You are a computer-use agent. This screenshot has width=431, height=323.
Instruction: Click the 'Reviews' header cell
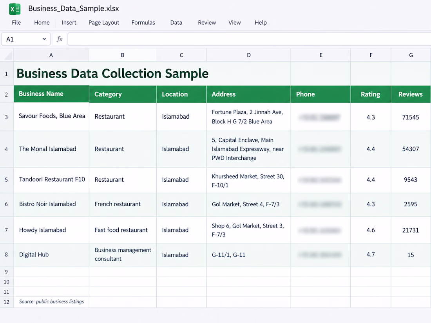(x=411, y=94)
